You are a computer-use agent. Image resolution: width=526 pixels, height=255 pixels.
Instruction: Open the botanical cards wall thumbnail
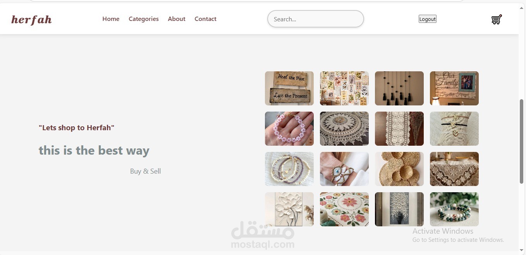(x=344, y=88)
